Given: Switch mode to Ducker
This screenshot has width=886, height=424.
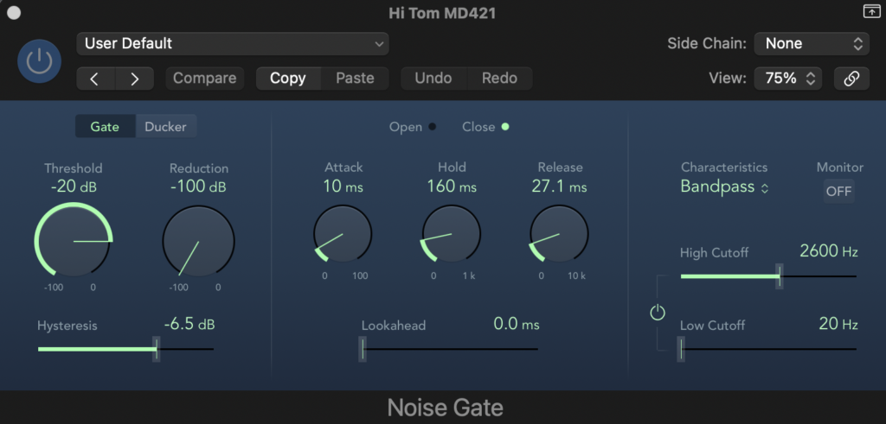Looking at the screenshot, I should tap(165, 127).
